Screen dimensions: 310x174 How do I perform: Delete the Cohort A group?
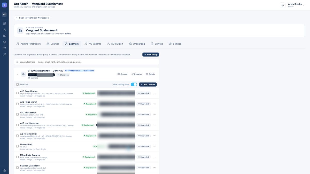[150, 74]
